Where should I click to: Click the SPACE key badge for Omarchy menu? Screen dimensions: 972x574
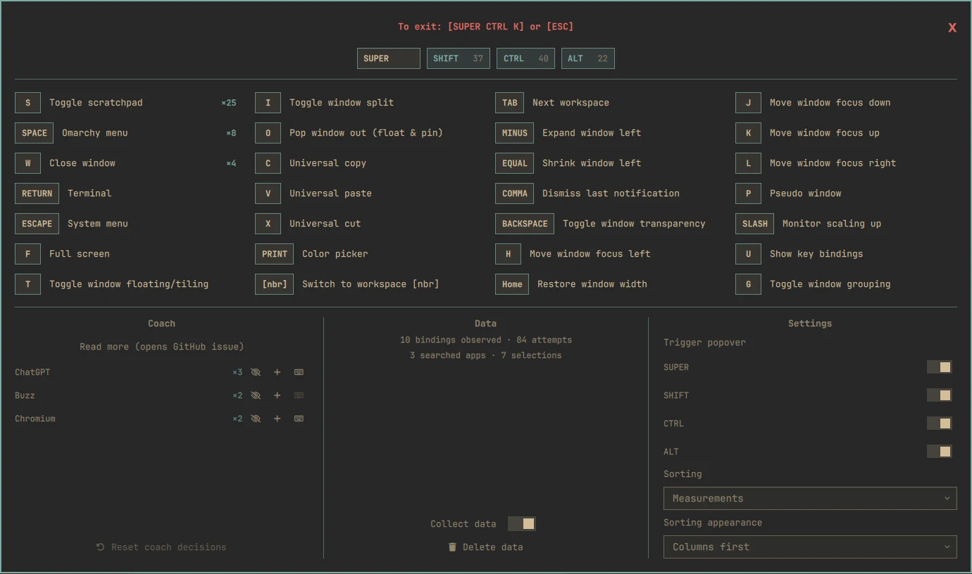pos(34,133)
